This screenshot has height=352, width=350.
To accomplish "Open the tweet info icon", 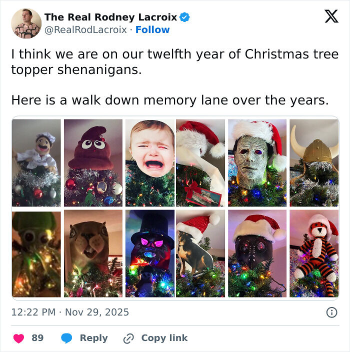I will (331, 312).
